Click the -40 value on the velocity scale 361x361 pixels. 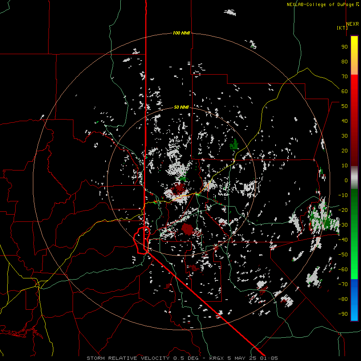343,240
